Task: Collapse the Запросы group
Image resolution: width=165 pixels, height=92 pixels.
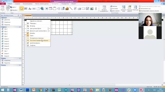Action: click(20, 27)
